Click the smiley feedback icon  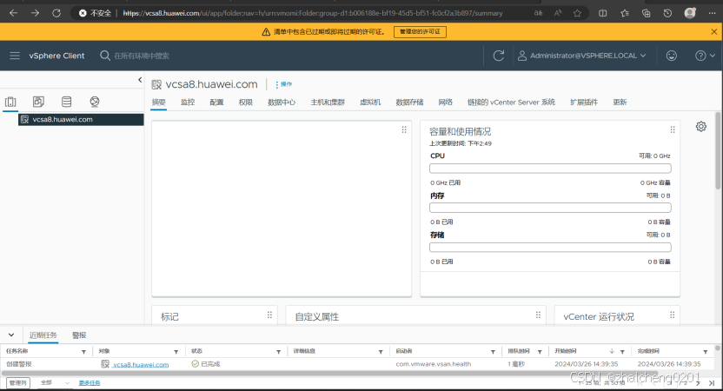point(672,56)
